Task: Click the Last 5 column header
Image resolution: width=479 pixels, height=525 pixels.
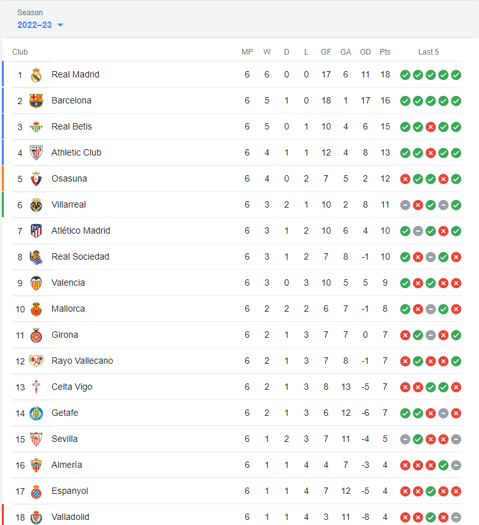Action: click(x=428, y=52)
